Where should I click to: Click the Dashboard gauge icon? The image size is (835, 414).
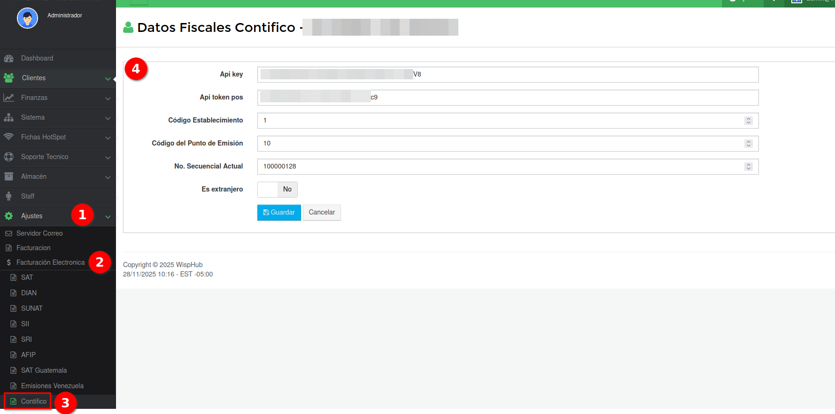[x=8, y=58]
